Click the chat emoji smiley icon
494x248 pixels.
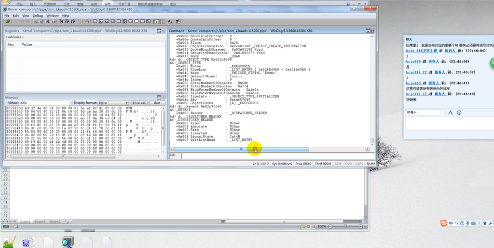click(x=459, y=112)
